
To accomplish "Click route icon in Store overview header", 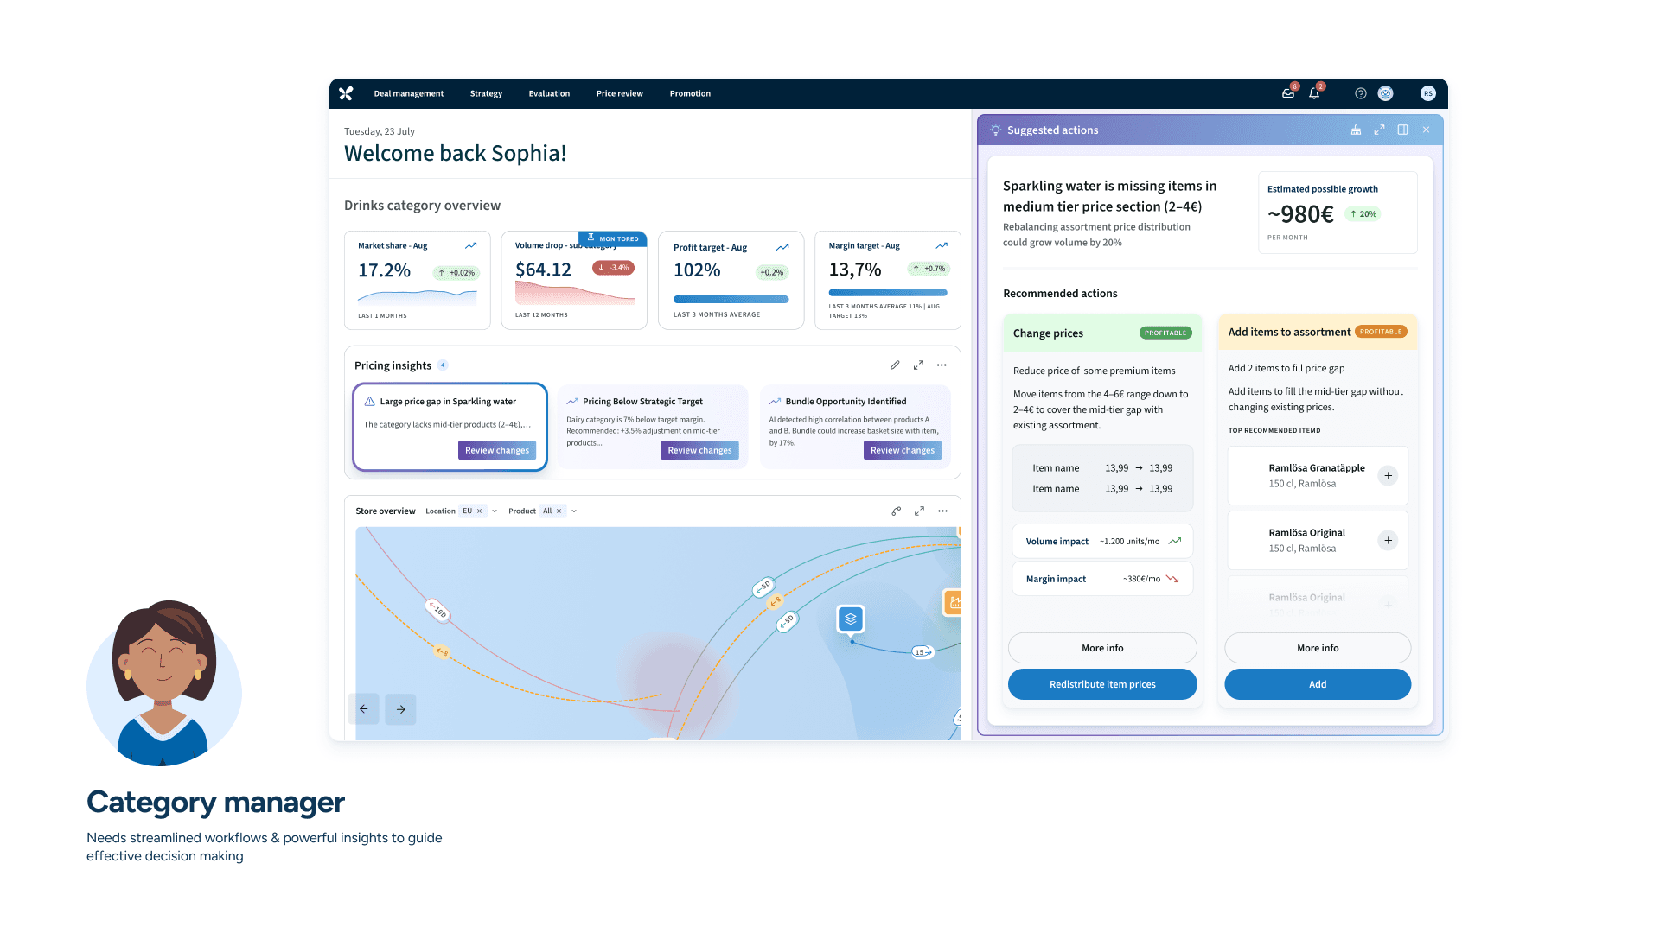I will click(x=897, y=511).
